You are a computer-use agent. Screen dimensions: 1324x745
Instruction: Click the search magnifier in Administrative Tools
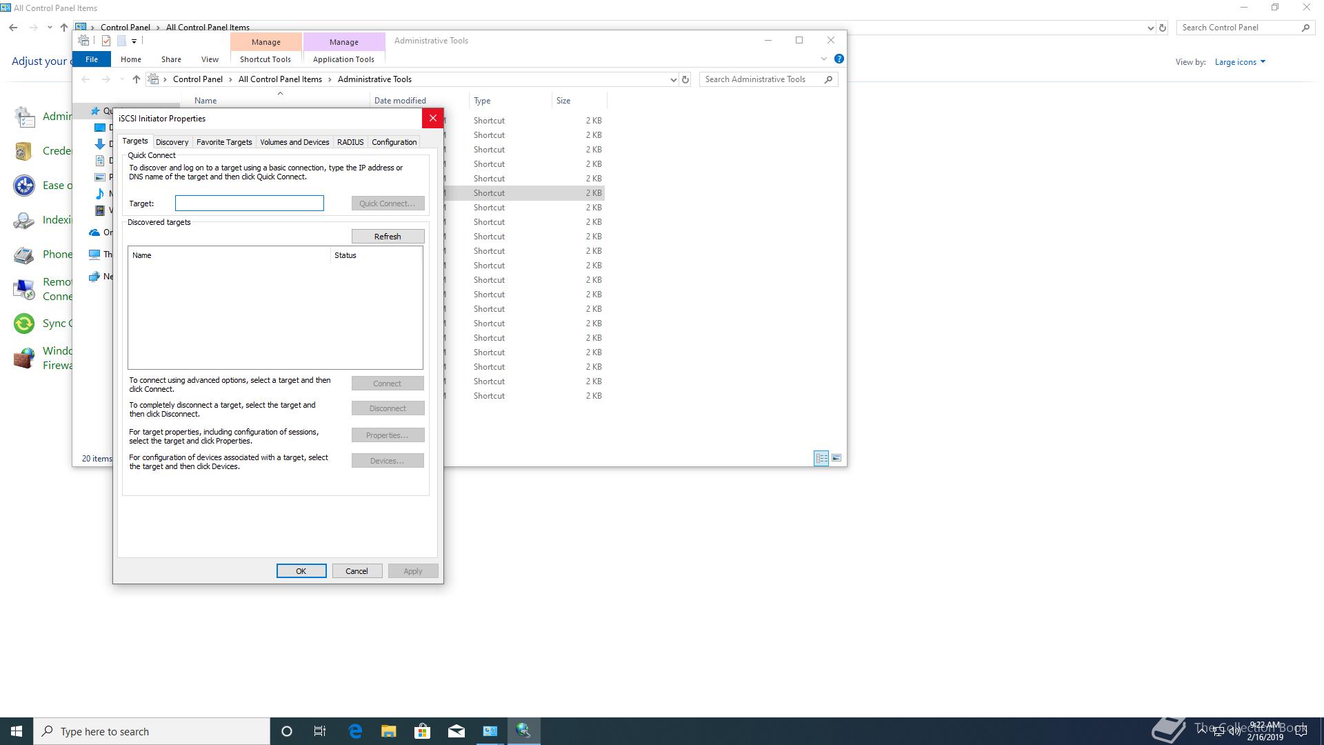click(x=829, y=79)
